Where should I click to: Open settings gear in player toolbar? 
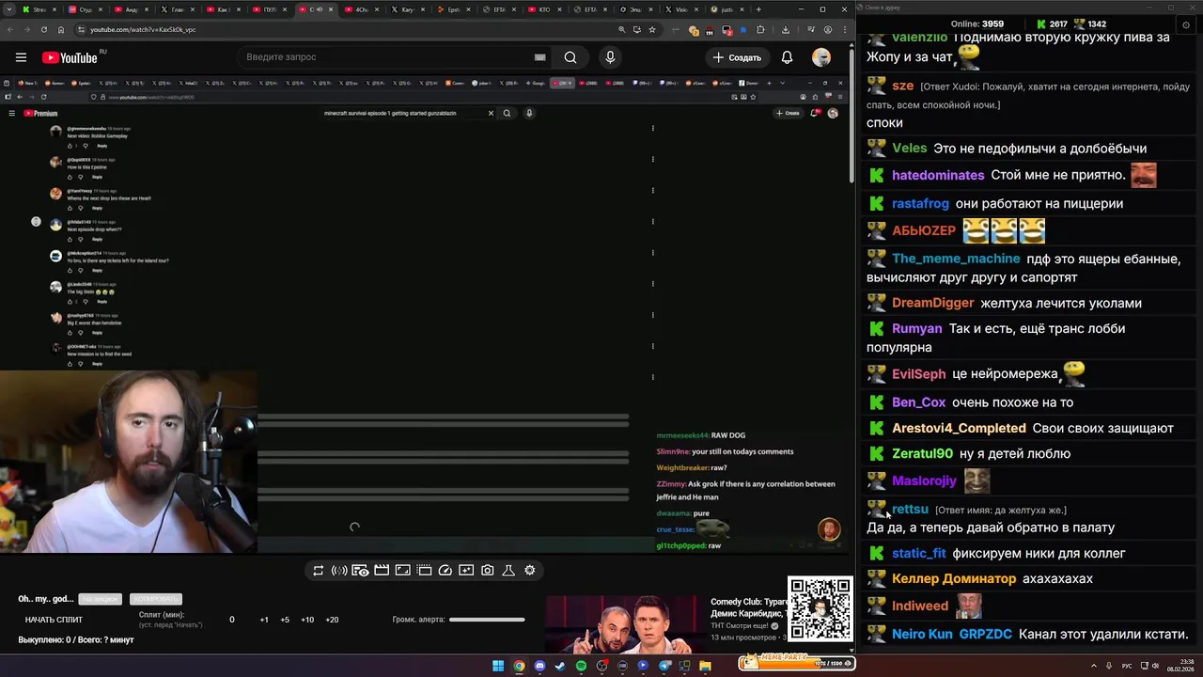click(x=530, y=570)
